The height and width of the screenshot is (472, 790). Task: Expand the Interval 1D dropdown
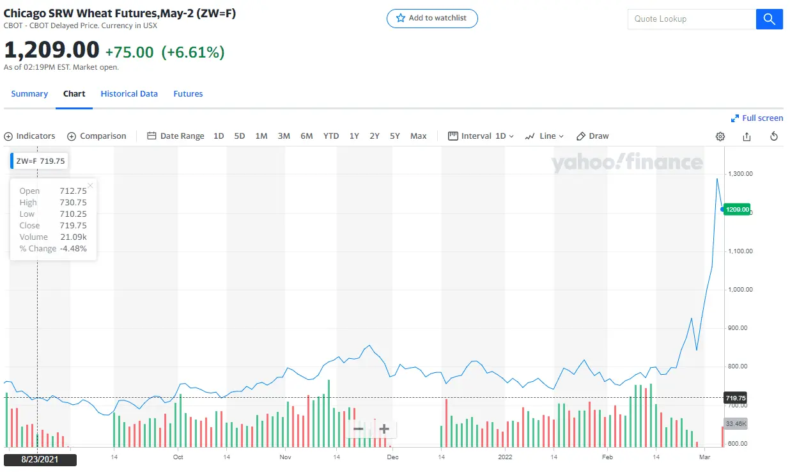(481, 136)
